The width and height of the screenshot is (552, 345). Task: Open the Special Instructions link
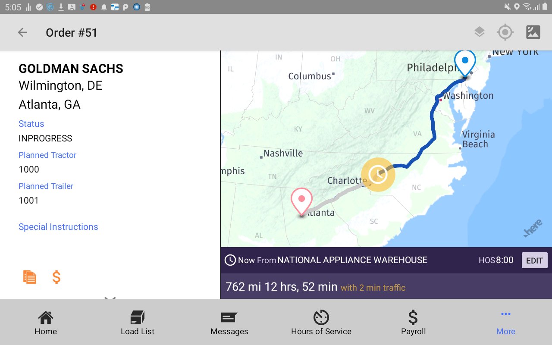[x=58, y=227]
